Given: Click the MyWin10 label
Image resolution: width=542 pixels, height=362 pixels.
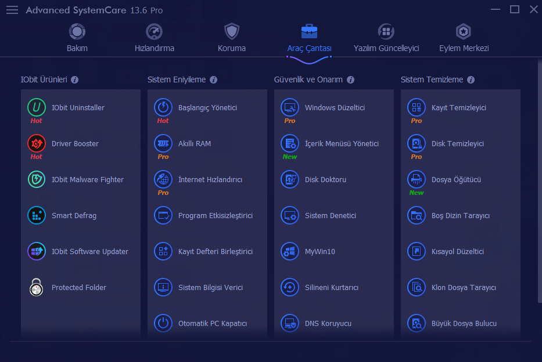Looking at the screenshot, I should pyautogui.click(x=320, y=252).
